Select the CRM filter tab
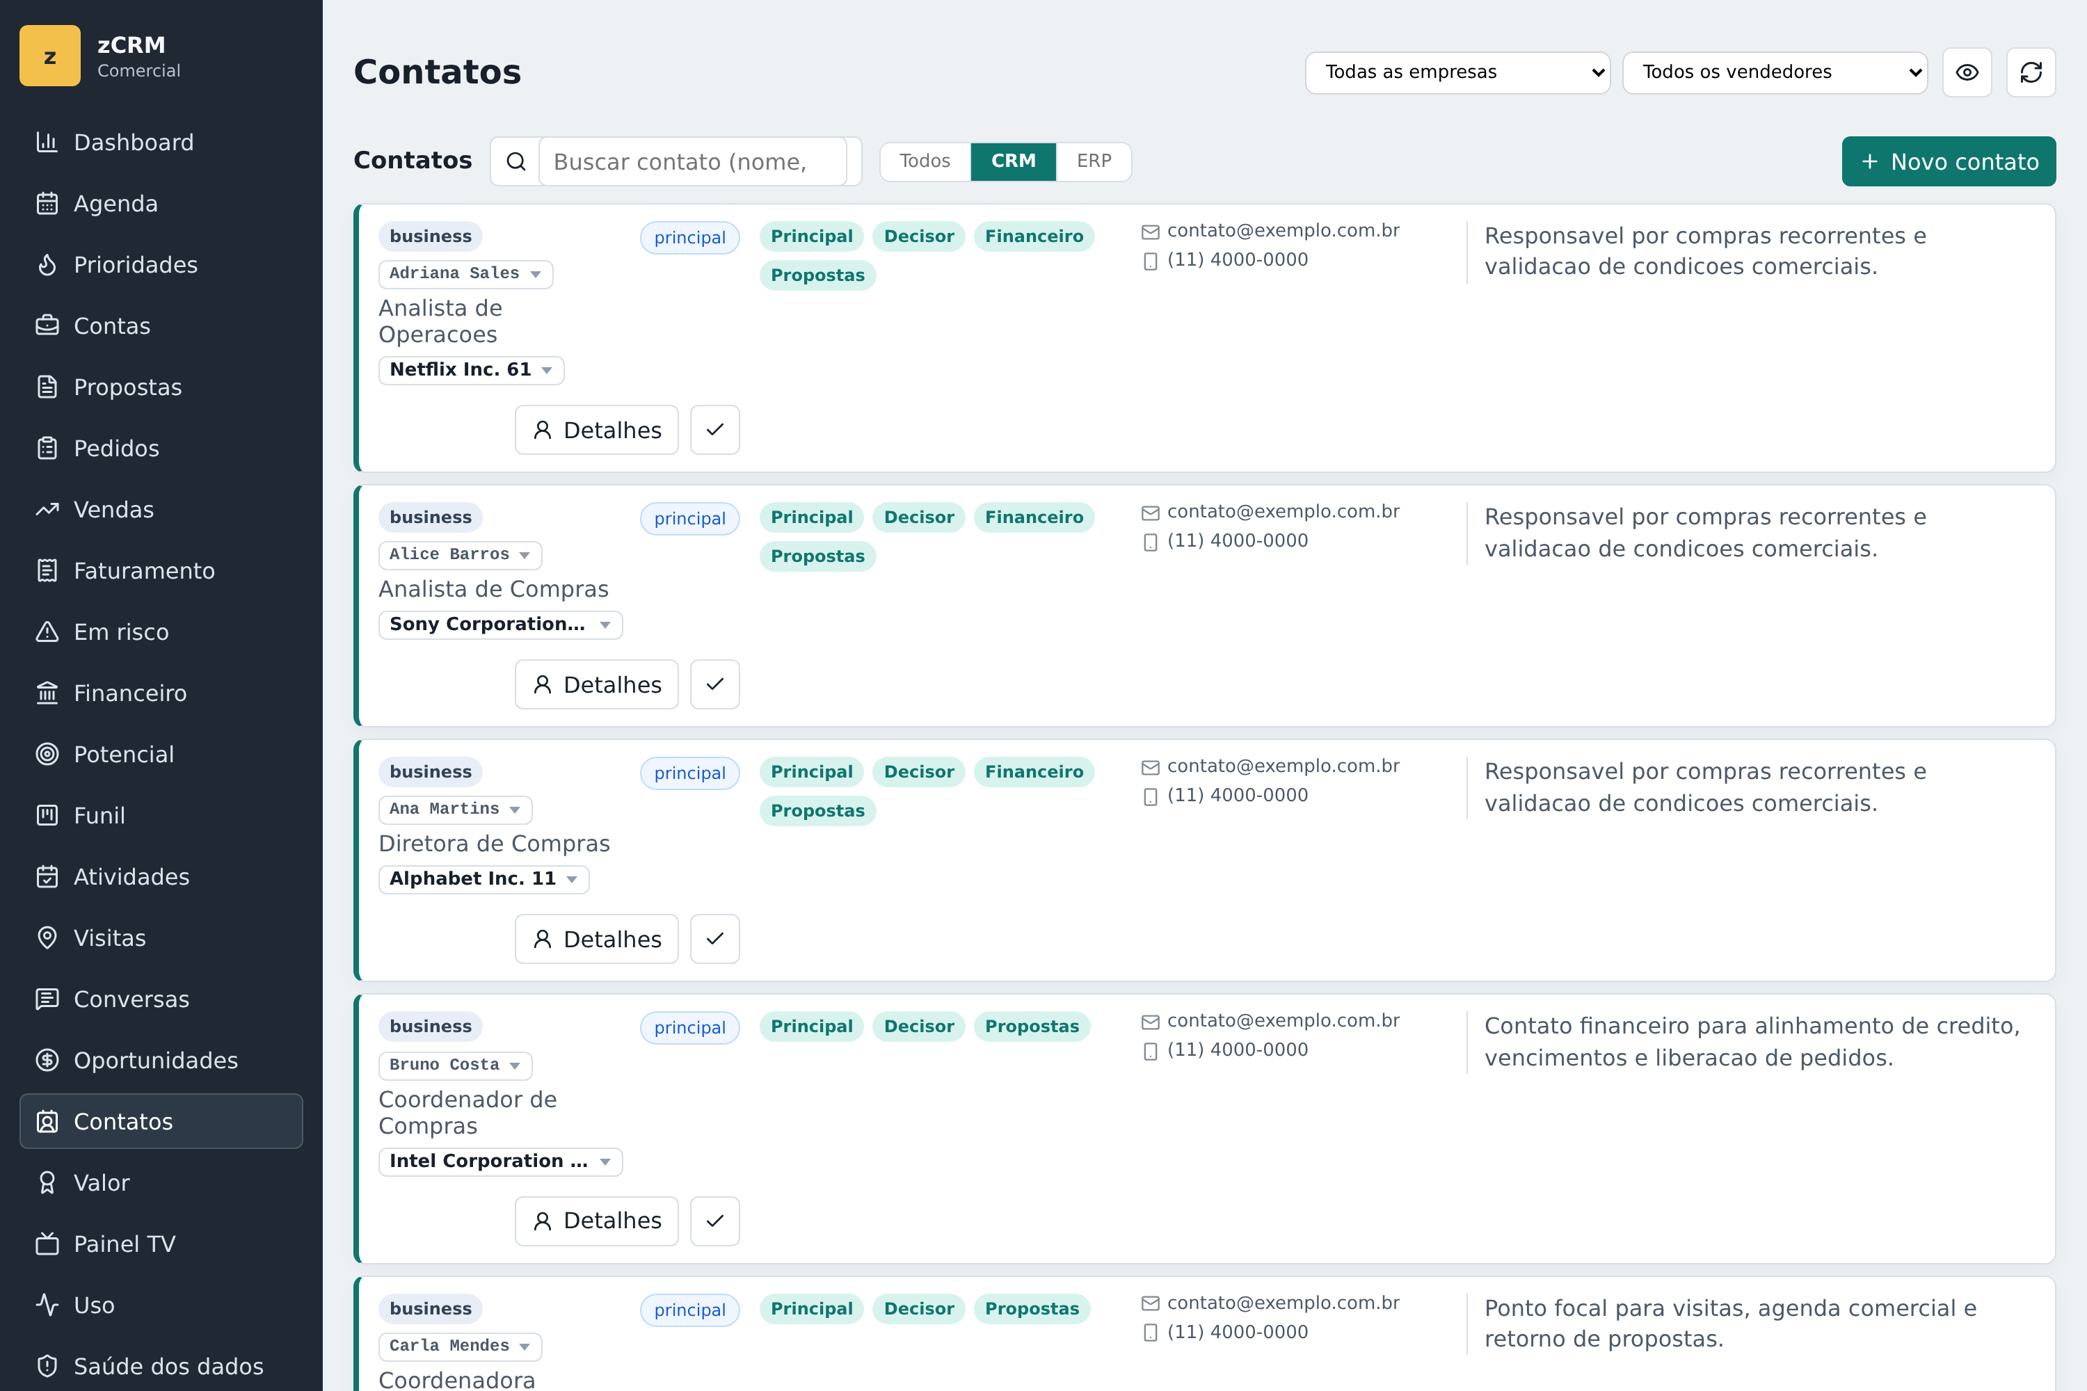2087x1391 pixels. pyautogui.click(x=1014, y=161)
